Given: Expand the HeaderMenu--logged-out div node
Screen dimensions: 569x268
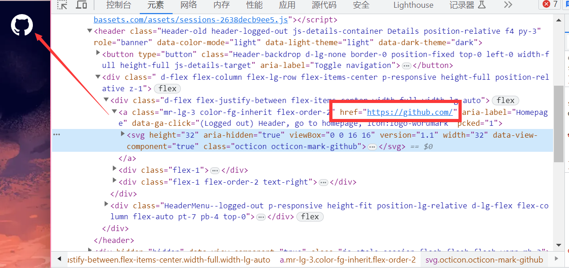Looking at the screenshot, I should pyautogui.click(x=106, y=204).
